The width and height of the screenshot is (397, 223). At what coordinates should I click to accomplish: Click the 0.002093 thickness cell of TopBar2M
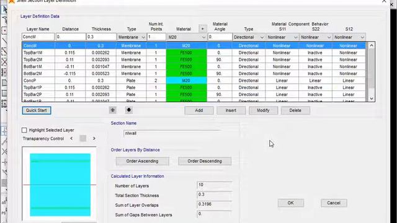pos(100,59)
